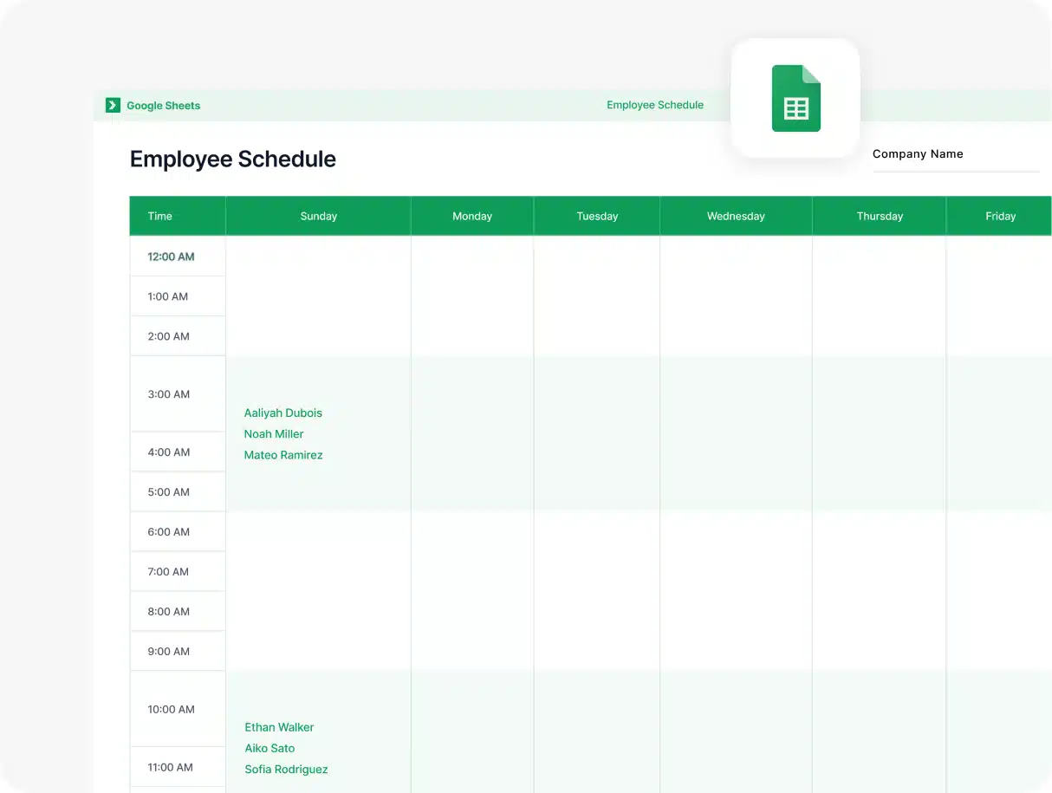Select the 'Monday' column header
1052x793 pixels.
tap(472, 216)
